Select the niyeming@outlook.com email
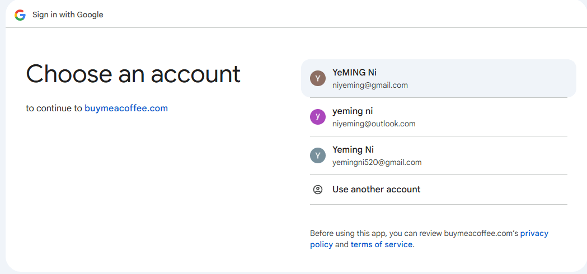The width and height of the screenshot is (587, 274). 374,124
